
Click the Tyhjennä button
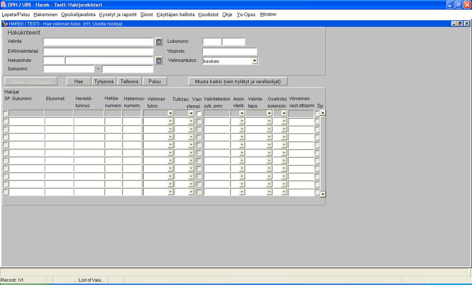pyautogui.click(x=104, y=81)
